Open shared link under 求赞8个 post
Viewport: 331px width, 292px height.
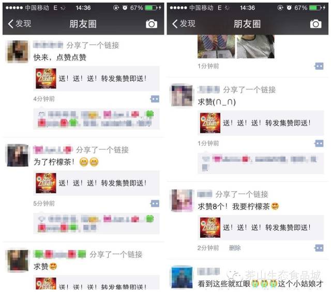[x=261, y=227]
